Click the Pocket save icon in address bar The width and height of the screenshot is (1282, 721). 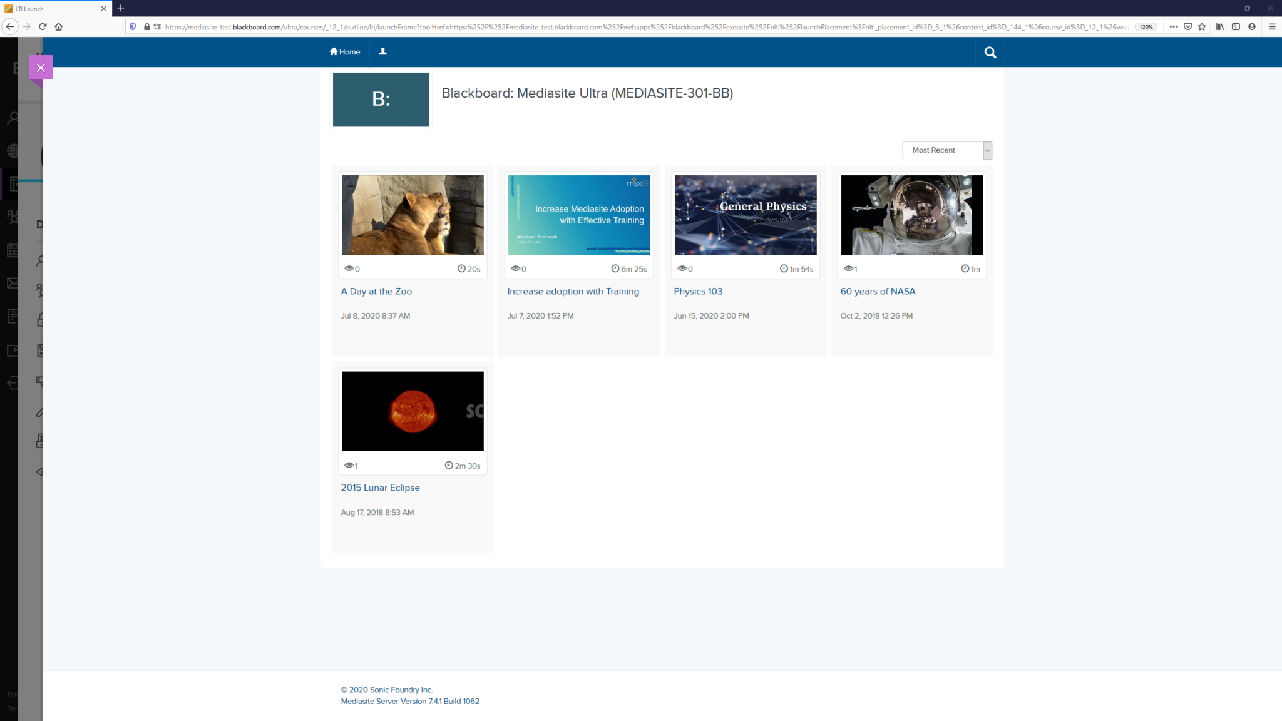[1187, 26]
